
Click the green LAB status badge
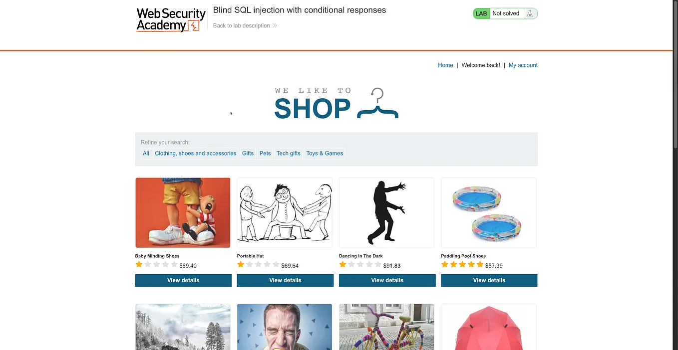click(x=481, y=13)
